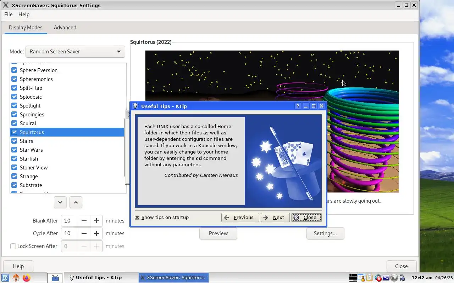Switch to the Display Modes tab
454x283 pixels.
coord(26,28)
